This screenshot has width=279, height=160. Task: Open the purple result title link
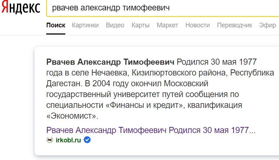(x=151, y=130)
